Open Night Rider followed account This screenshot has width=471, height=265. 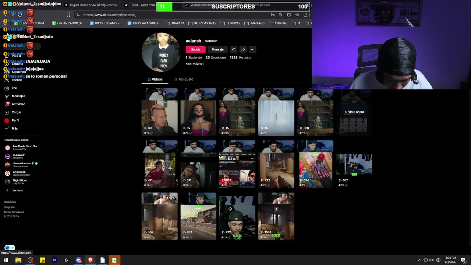coord(16,181)
